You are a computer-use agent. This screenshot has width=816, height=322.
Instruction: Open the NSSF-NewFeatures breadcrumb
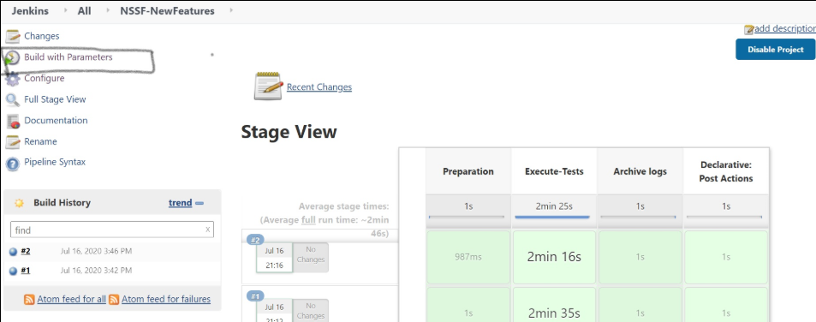tap(167, 10)
